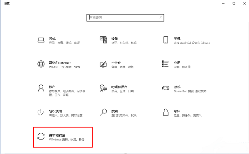
Task: Click into the 查找设置 search field
Action: pos(125,17)
